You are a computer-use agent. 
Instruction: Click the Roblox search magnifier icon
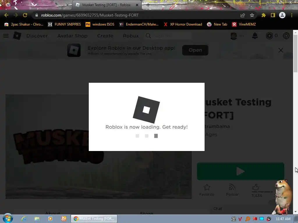[148, 36]
